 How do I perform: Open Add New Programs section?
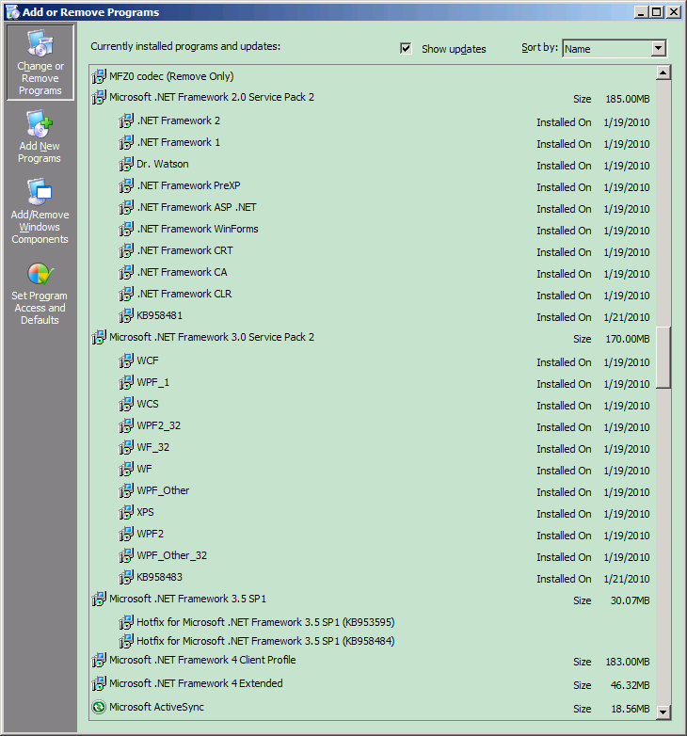click(x=40, y=136)
